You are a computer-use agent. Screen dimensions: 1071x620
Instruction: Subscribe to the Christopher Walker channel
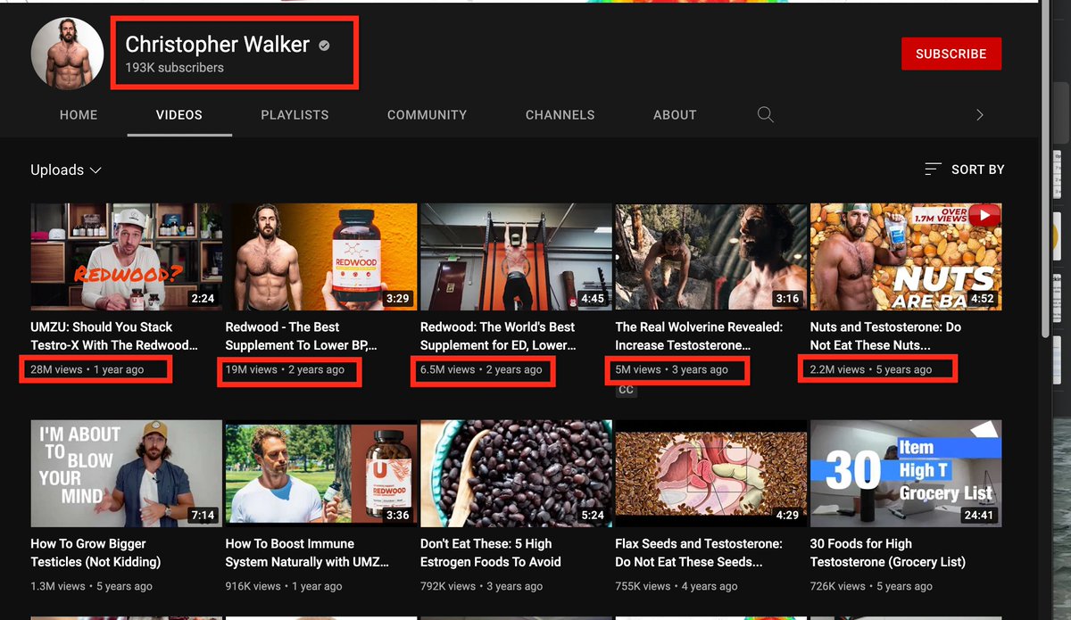pyautogui.click(x=951, y=54)
